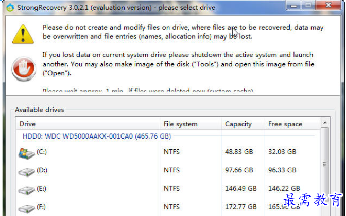This screenshot has width=346, height=216.
Task: Click the (E:) drive label
Action: click(x=42, y=188)
